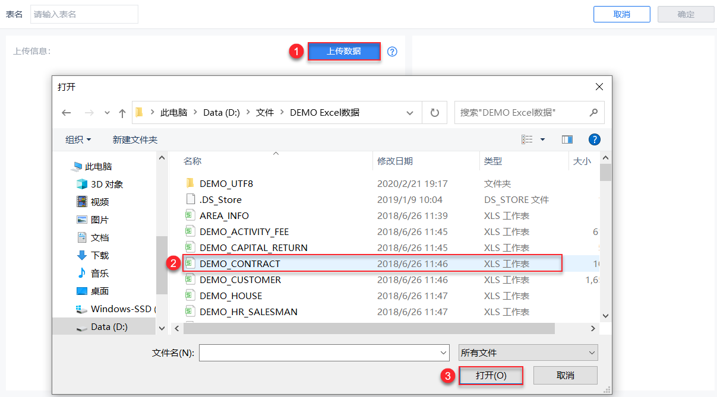Expand the address bar history dropdown

[x=410, y=113]
